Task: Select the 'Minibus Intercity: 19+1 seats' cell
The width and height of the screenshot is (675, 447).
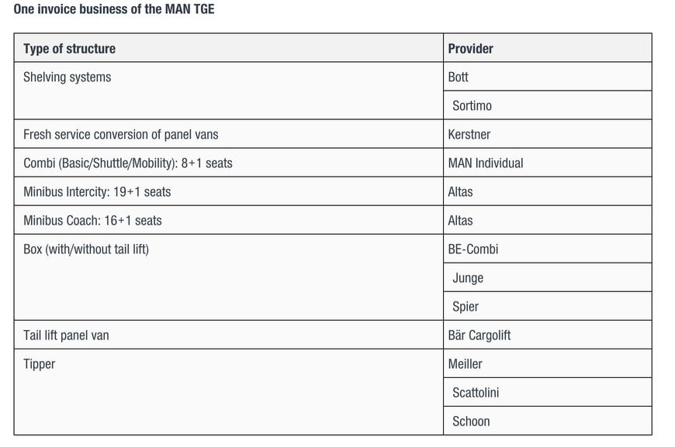Action: pos(229,191)
